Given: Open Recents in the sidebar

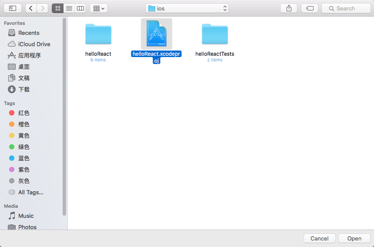Looking at the screenshot, I should point(29,33).
